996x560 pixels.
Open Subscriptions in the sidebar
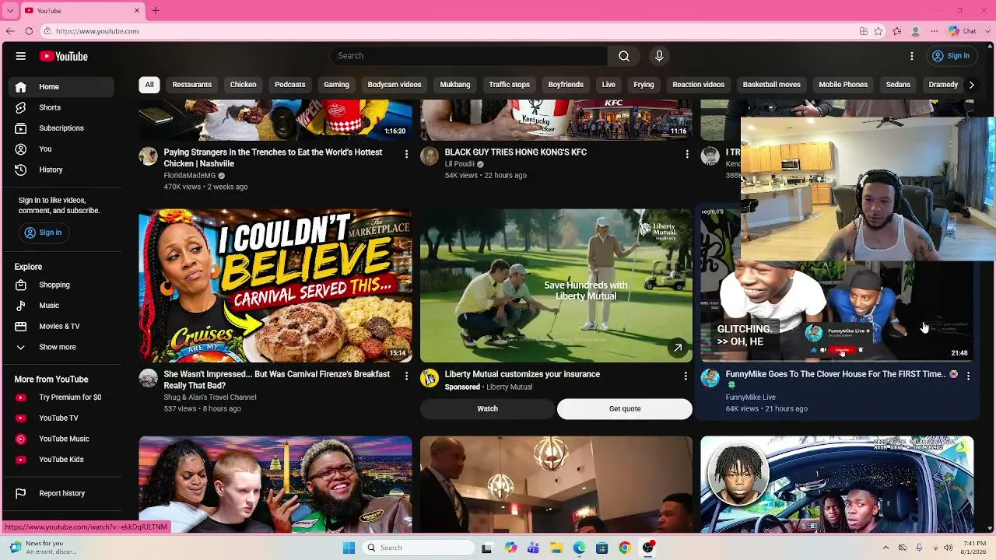[62, 128]
